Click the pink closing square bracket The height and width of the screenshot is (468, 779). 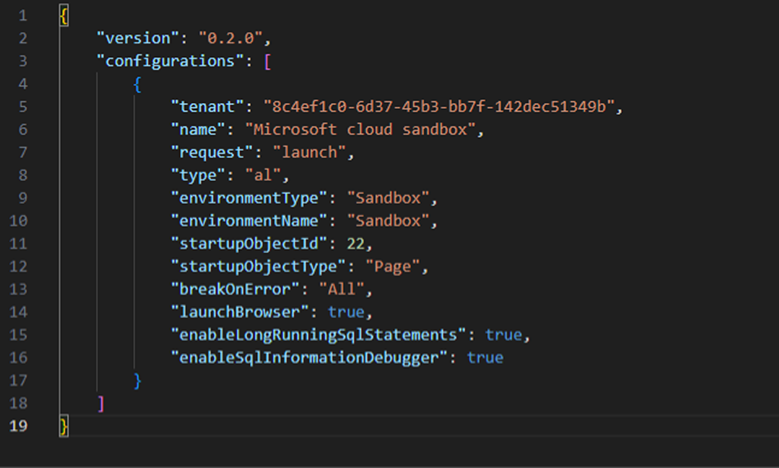(x=101, y=404)
